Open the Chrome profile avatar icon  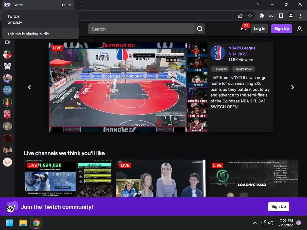(x=291, y=16)
